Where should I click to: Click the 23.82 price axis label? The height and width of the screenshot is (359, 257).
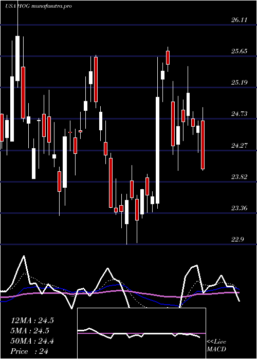point(239,177)
